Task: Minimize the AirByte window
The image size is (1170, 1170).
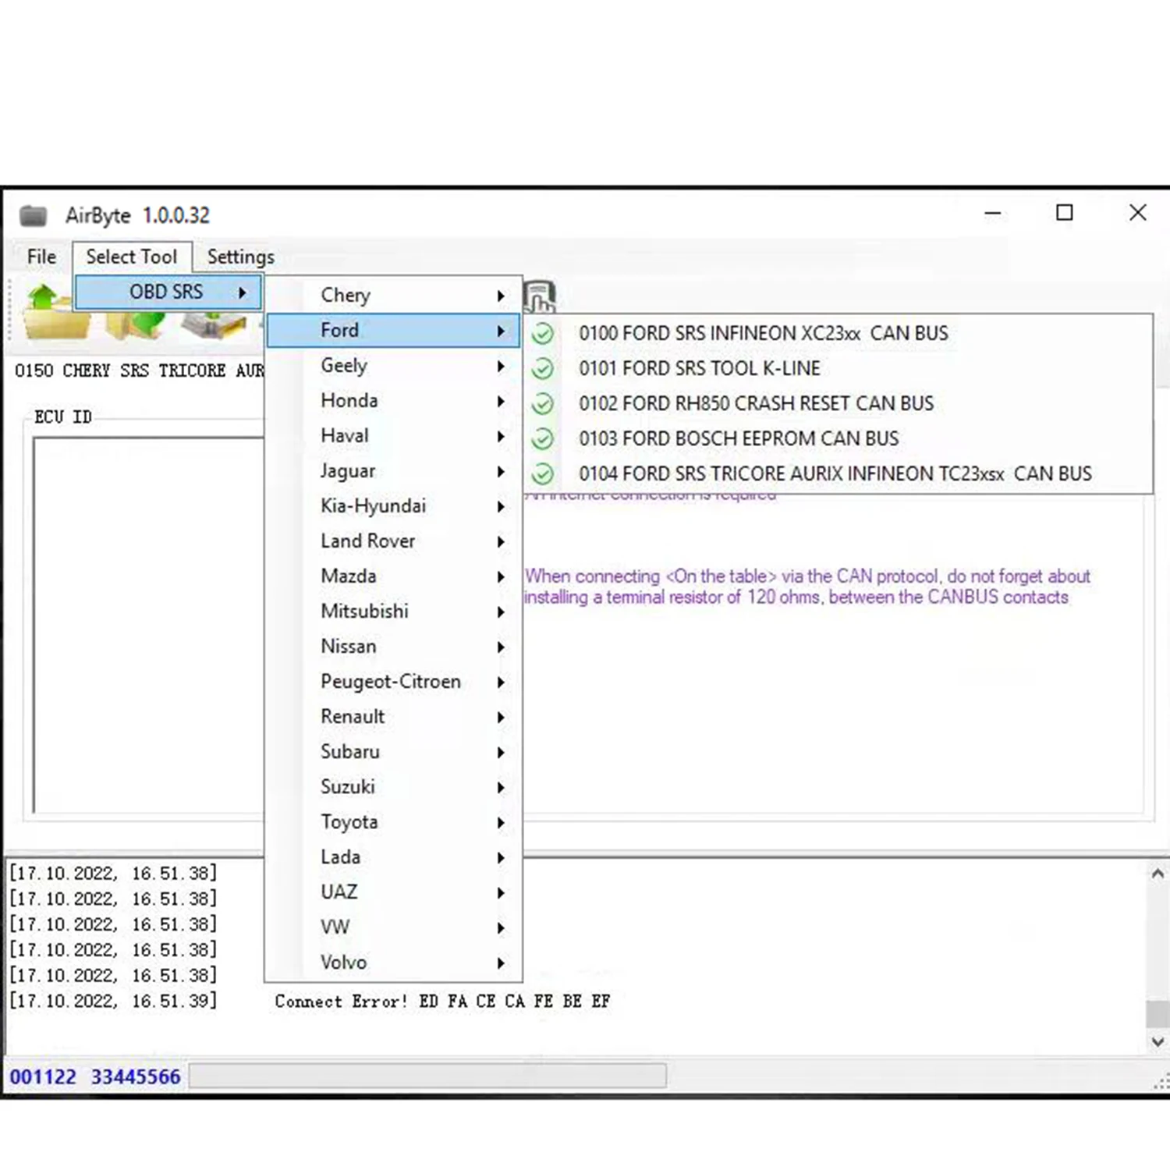Action: [993, 213]
